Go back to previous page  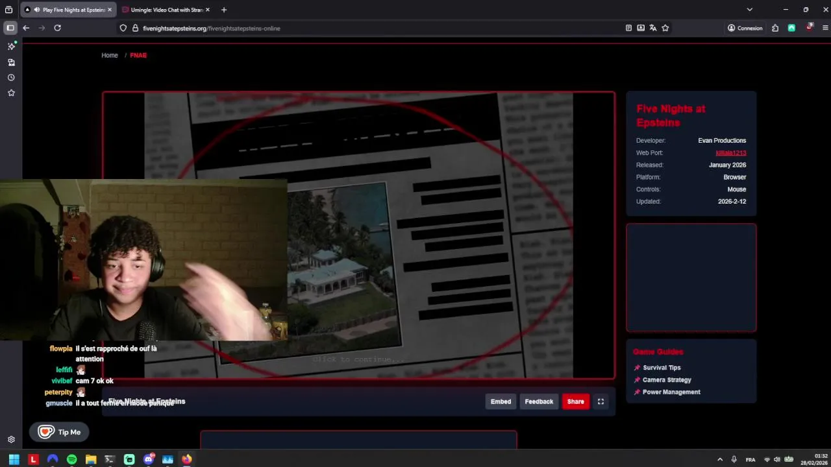tap(26, 28)
